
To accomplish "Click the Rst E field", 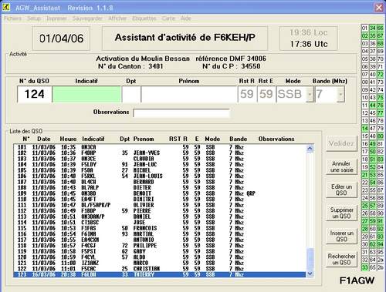I will pyautogui.click(x=266, y=94).
